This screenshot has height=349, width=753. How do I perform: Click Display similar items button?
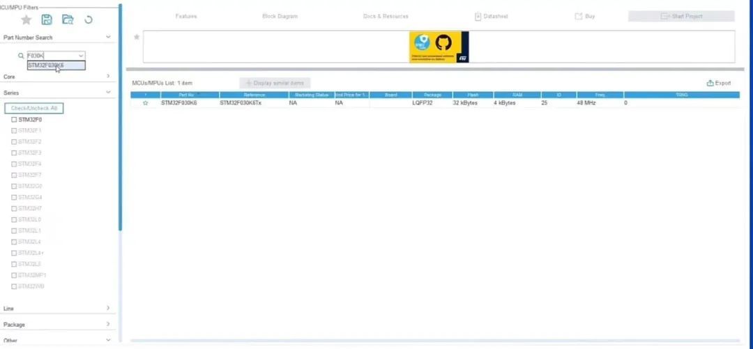click(x=275, y=83)
